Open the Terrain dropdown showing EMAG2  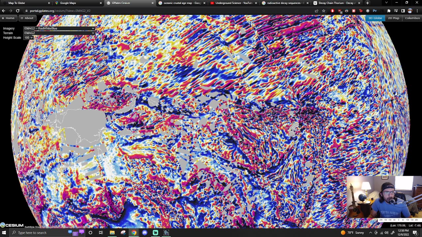(59, 33)
